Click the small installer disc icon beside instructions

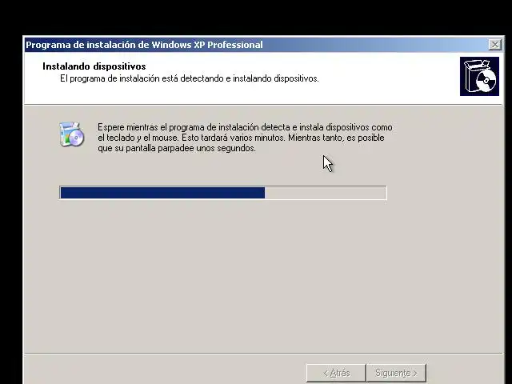click(72, 134)
